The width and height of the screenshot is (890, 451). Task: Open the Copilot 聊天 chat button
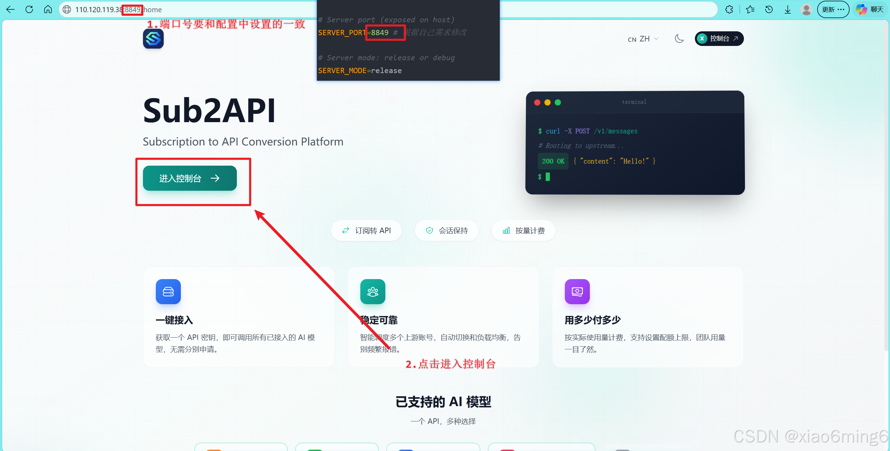pyautogui.click(x=870, y=9)
